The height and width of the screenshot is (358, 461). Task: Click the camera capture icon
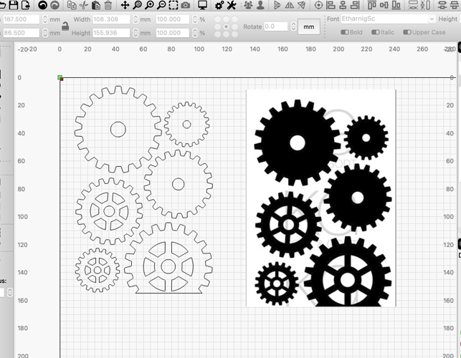click(x=185, y=5)
